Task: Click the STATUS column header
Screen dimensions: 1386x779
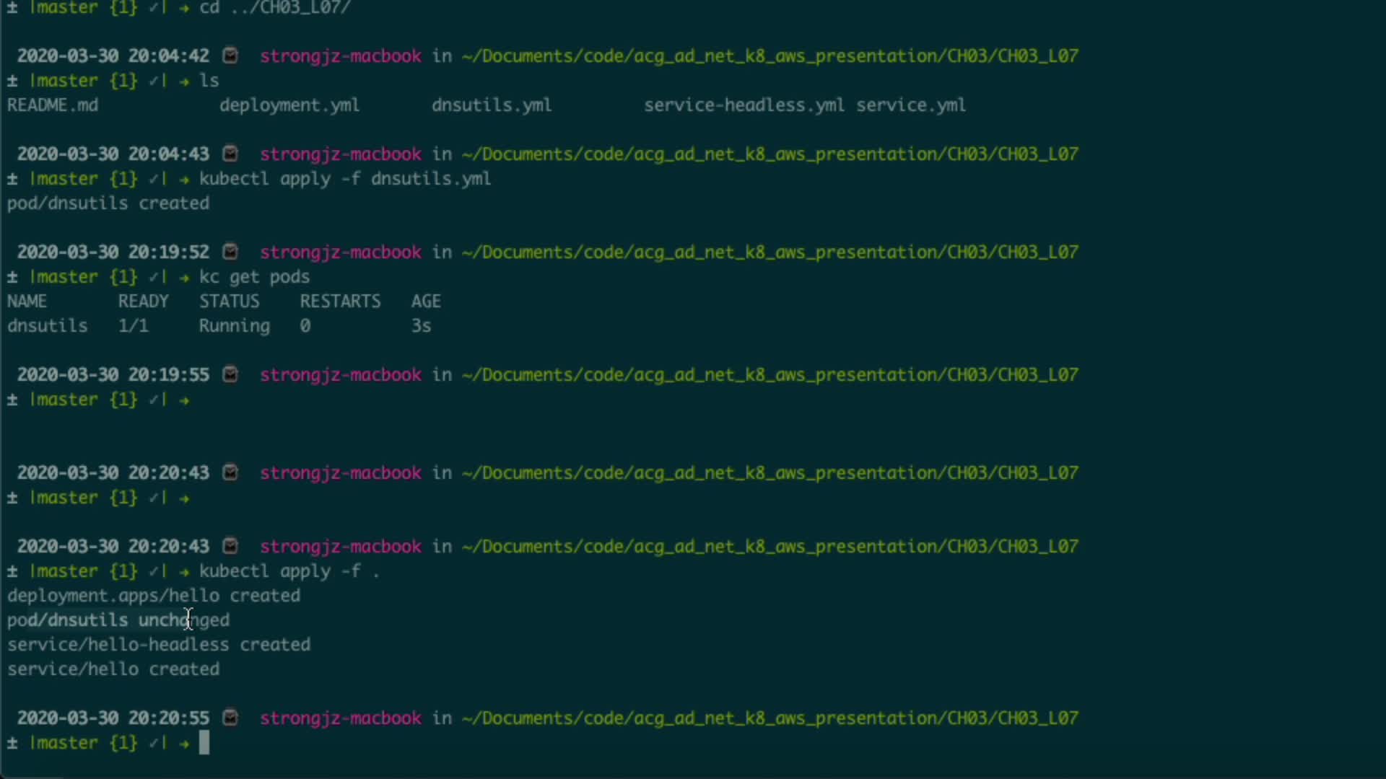Action: point(230,302)
